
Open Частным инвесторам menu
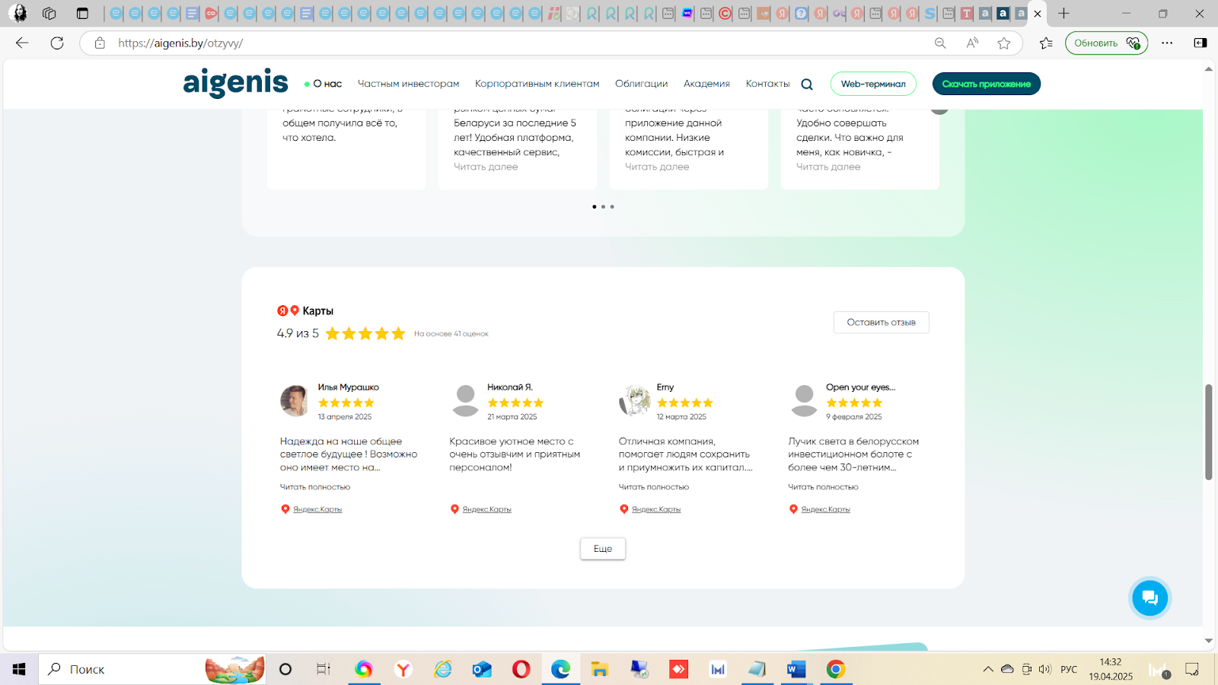pyautogui.click(x=409, y=84)
